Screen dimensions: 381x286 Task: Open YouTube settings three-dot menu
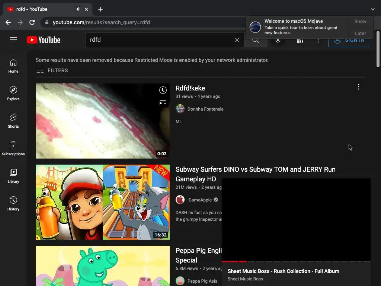tap(318, 41)
